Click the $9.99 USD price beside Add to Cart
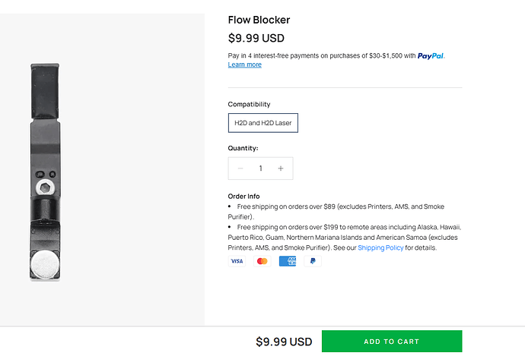Viewport: 525px width, 356px height. point(284,342)
